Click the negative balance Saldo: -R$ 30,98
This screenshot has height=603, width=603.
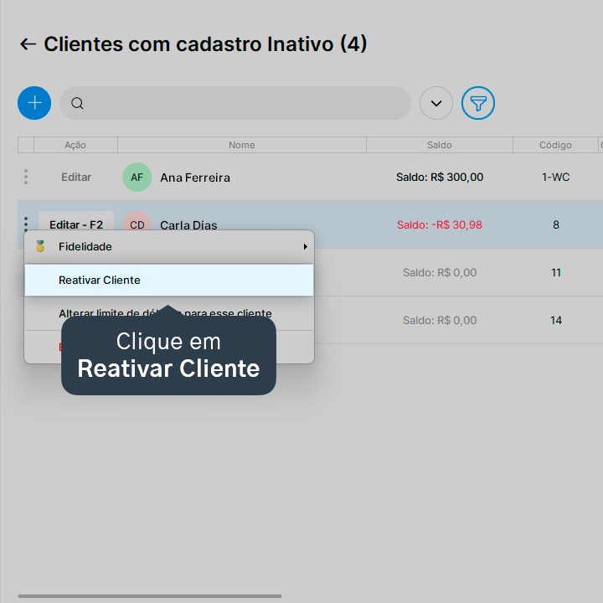pyautogui.click(x=440, y=224)
